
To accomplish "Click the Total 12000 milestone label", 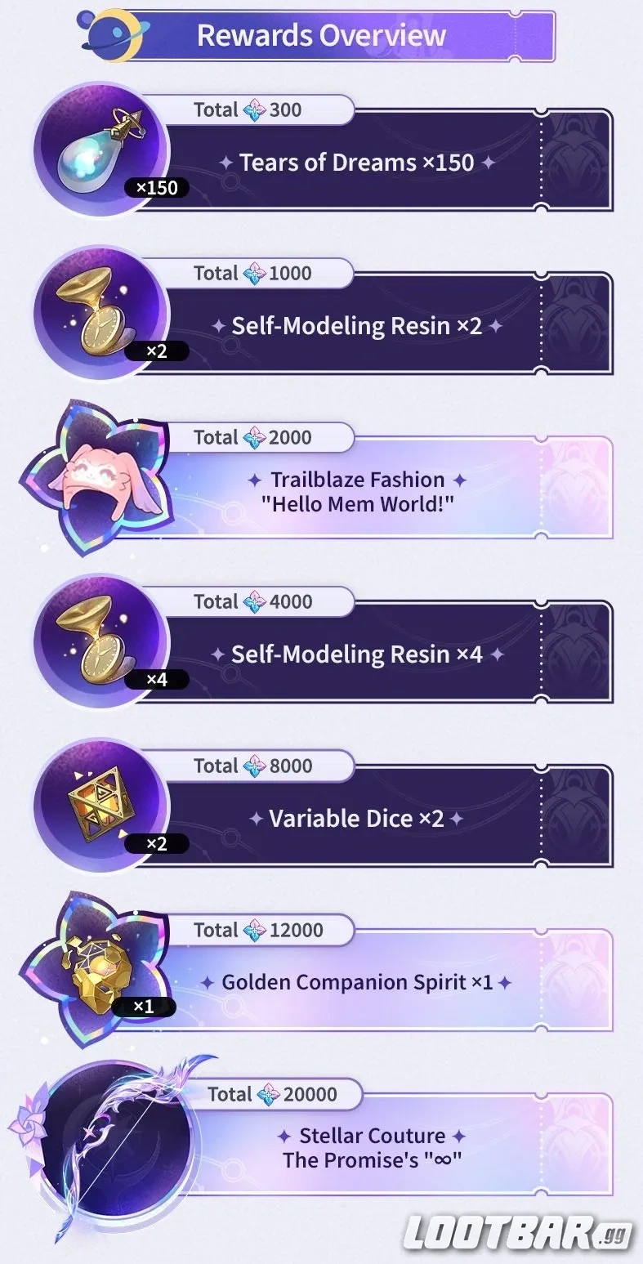I will pyautogui.click(x=258, y=930).
